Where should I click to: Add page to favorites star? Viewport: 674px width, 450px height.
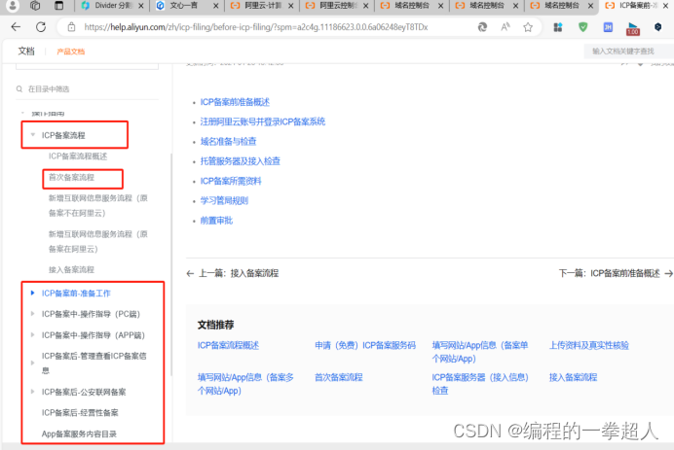tap(528, 27)
